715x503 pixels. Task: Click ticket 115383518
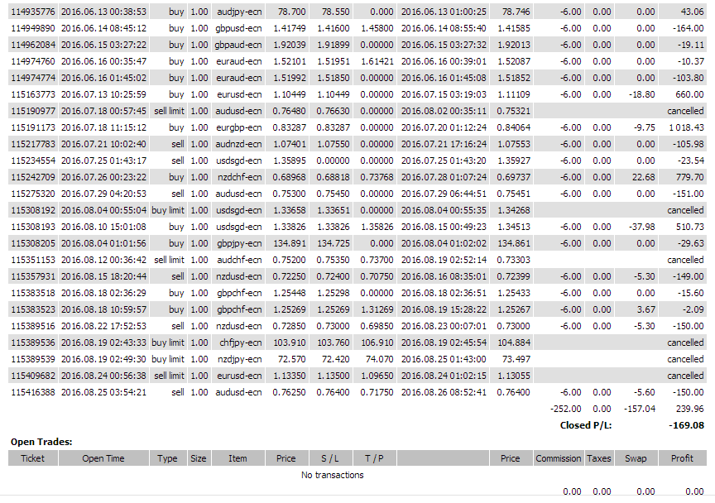33,293
